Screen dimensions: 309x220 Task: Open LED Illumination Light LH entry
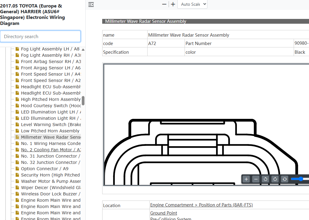(51, 112)
